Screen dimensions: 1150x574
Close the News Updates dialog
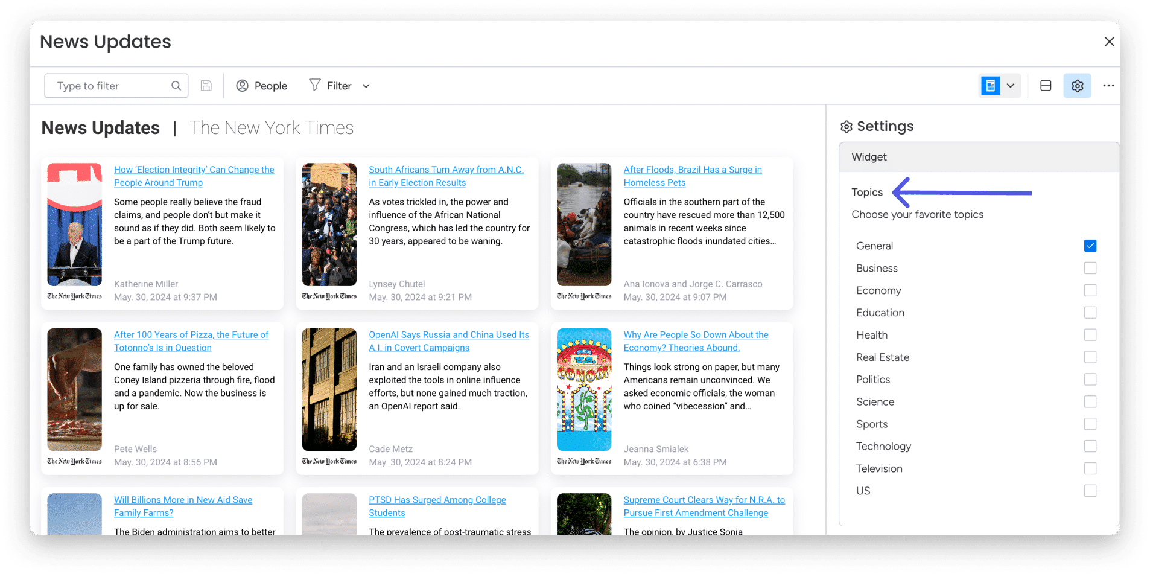(x=1110, y=42)
